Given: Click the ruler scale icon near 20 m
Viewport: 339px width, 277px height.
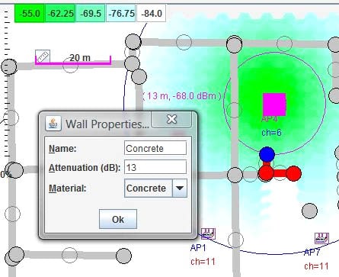Looking at the screenshot, I should 43,56.
